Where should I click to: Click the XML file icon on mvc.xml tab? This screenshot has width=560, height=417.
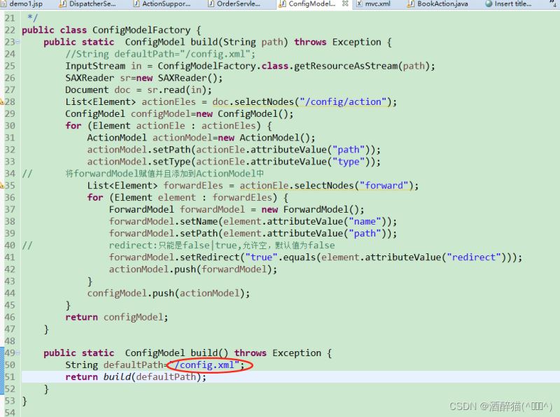tap(358, 4)
